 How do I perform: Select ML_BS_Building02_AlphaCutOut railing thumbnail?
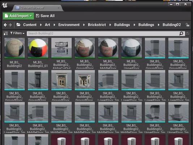point(61,48)
